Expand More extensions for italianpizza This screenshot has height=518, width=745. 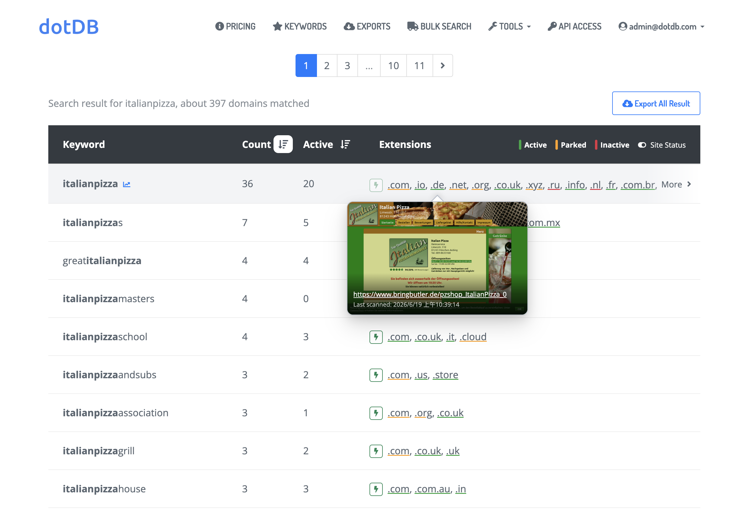coord(676,184)
